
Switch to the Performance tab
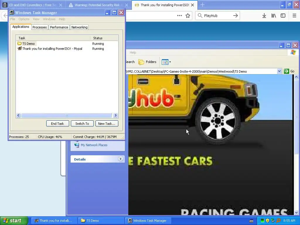pyautogui.click(x=59, y=27)
